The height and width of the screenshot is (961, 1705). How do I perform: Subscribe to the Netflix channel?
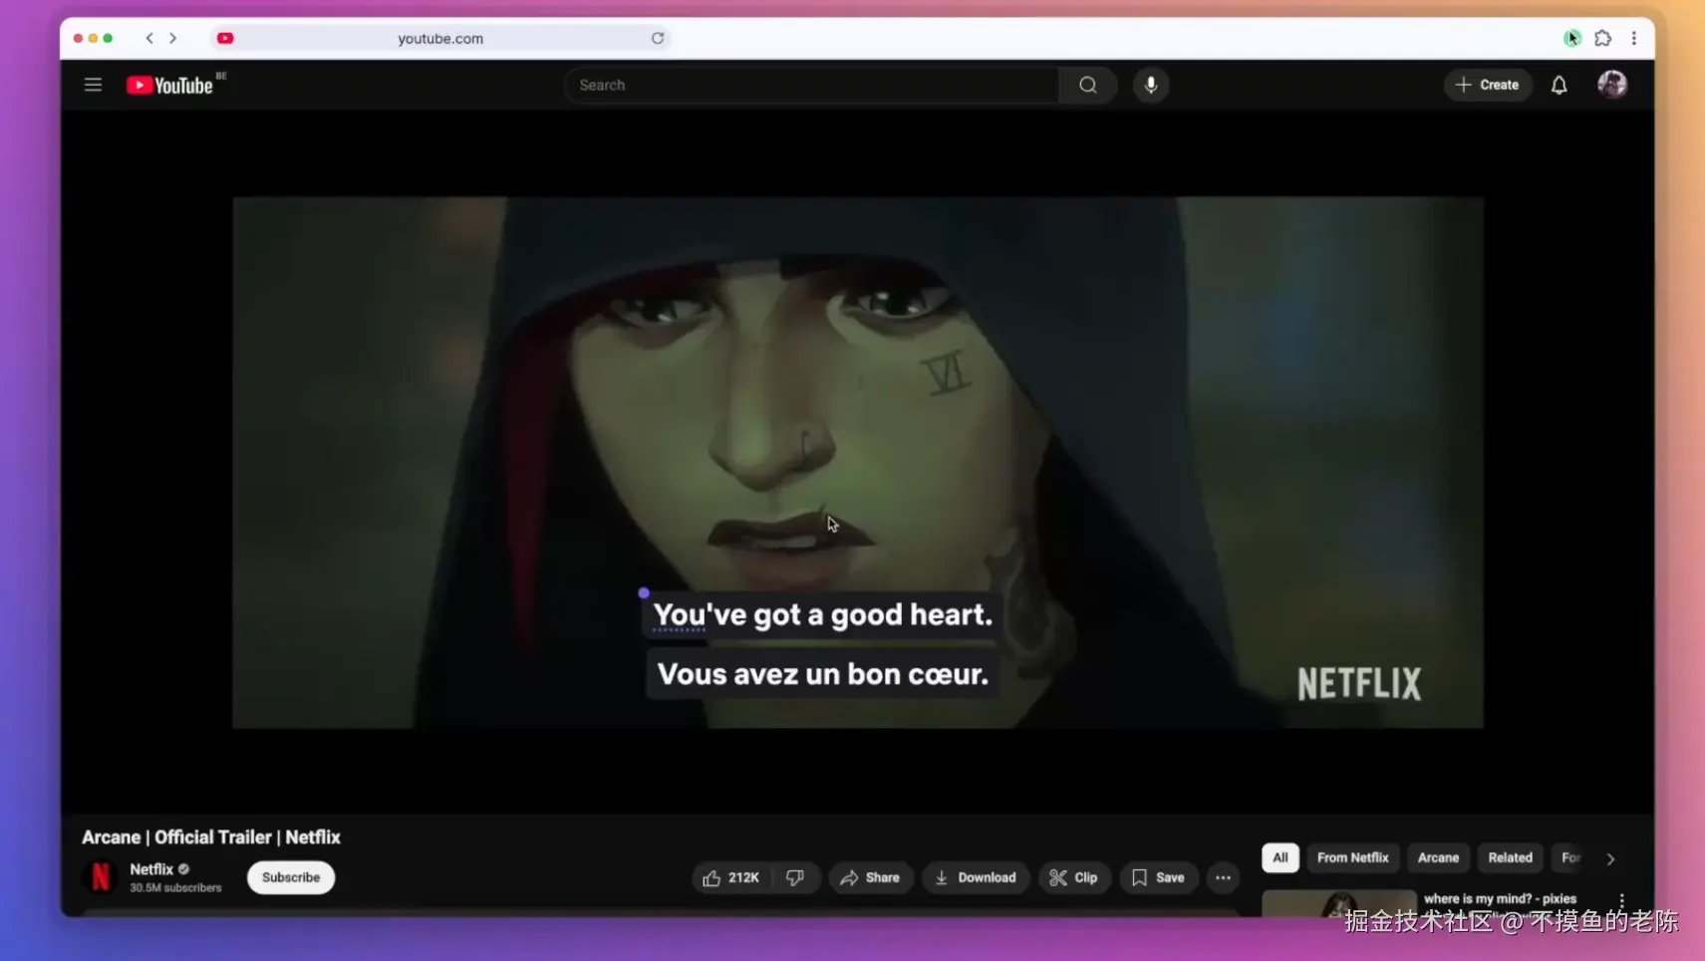pos(291,877)
